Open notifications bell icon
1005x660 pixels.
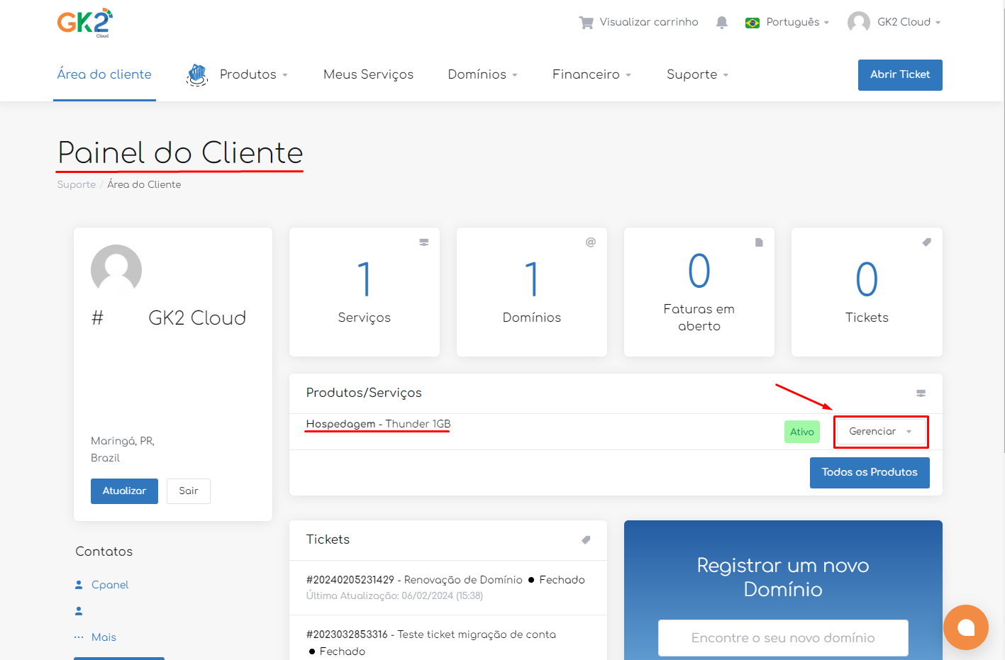[x=721, y=22]
